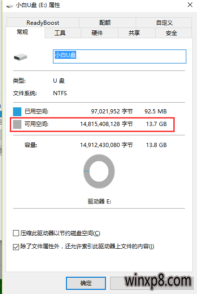This screenshot has height=294, width=197.
Task: Click the small drive icon in the title bar
Action: pyautogui.click(x=10, y=6)
